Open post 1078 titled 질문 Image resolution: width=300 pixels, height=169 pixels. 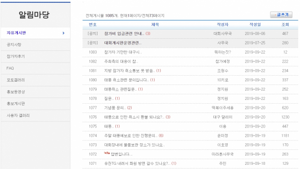pos(109,99)
